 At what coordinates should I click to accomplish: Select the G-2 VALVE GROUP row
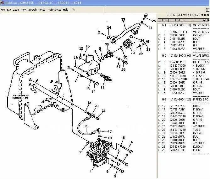[x=184, y=56]
